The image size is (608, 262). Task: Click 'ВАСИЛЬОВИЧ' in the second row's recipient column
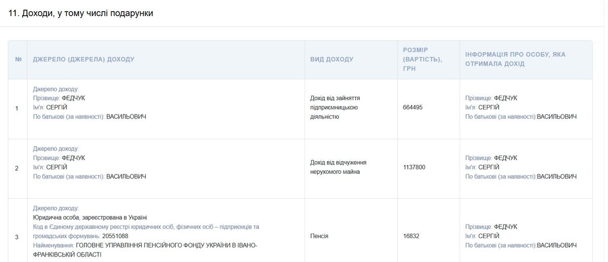(x=557, y=176)
